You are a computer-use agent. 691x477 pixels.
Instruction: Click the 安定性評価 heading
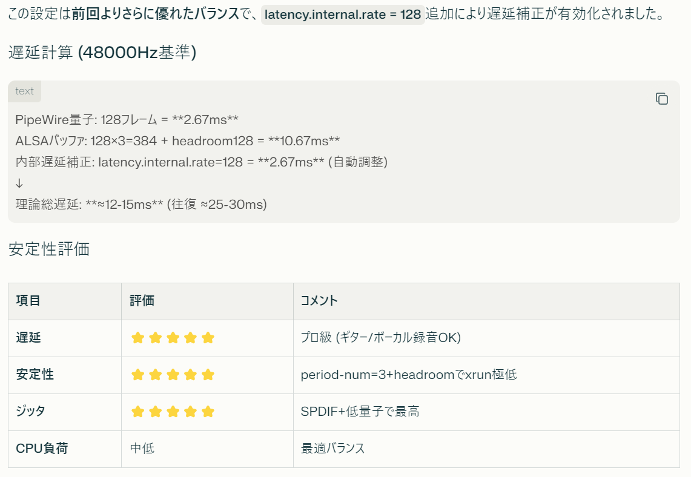click(x=49, y=249)
